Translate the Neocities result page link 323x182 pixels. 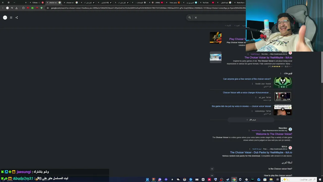256,130
